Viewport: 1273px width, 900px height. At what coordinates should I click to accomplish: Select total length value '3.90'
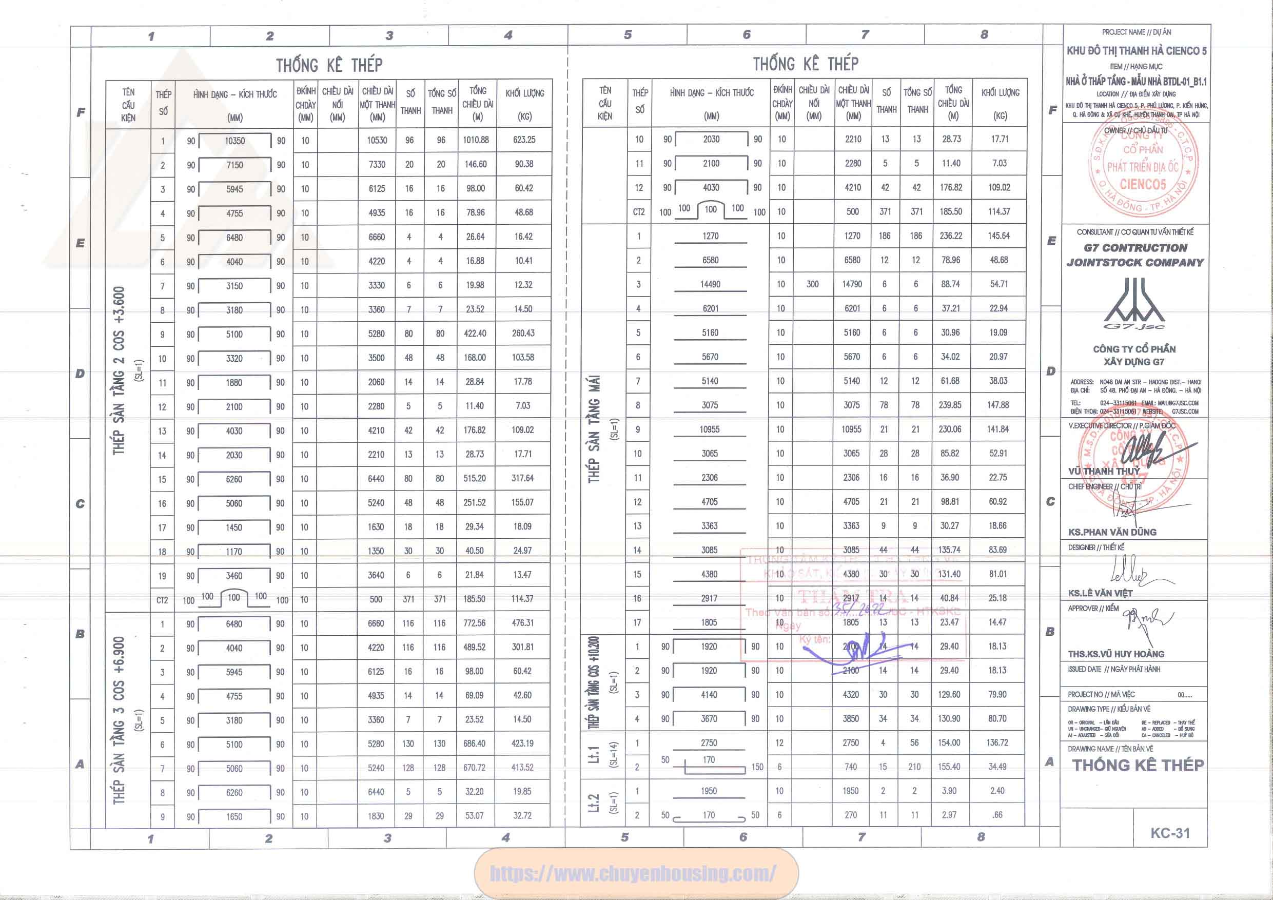(949, 791)
